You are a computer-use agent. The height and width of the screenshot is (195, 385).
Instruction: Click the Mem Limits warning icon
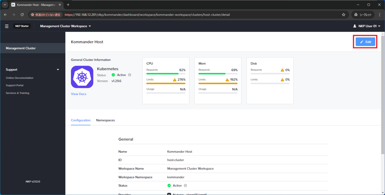coord(227,80)
